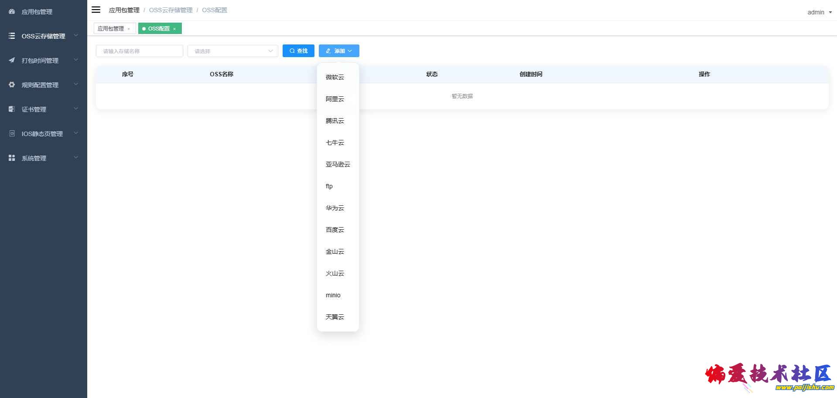The height and width of the screenshot is (398, 837).
Task: Close the 应用包管理 tab
Action: coord(129,29)
